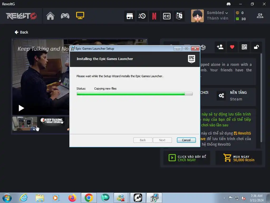Image resolution: width=270 pixels, height=203 pixels.
Task: Show the QR code icon
Action: coord(244,47)
